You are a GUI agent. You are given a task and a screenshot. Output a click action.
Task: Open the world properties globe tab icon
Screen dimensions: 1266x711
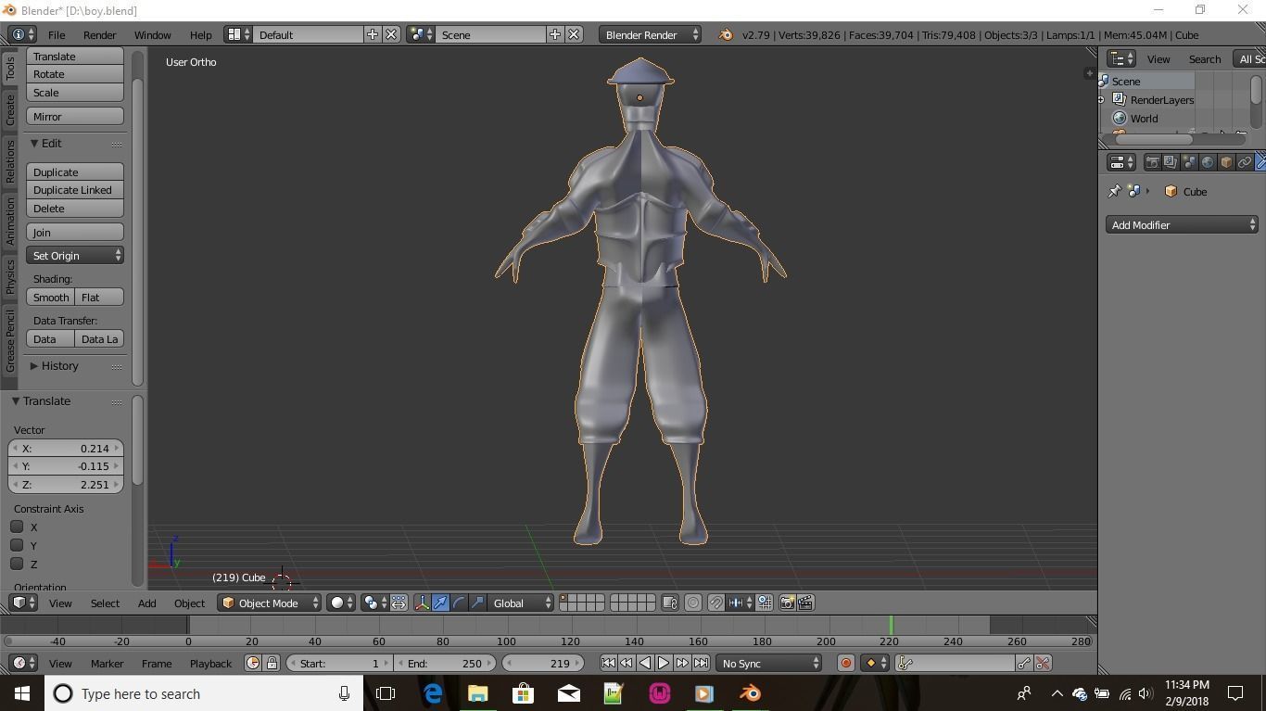[x=1208, y=162]
